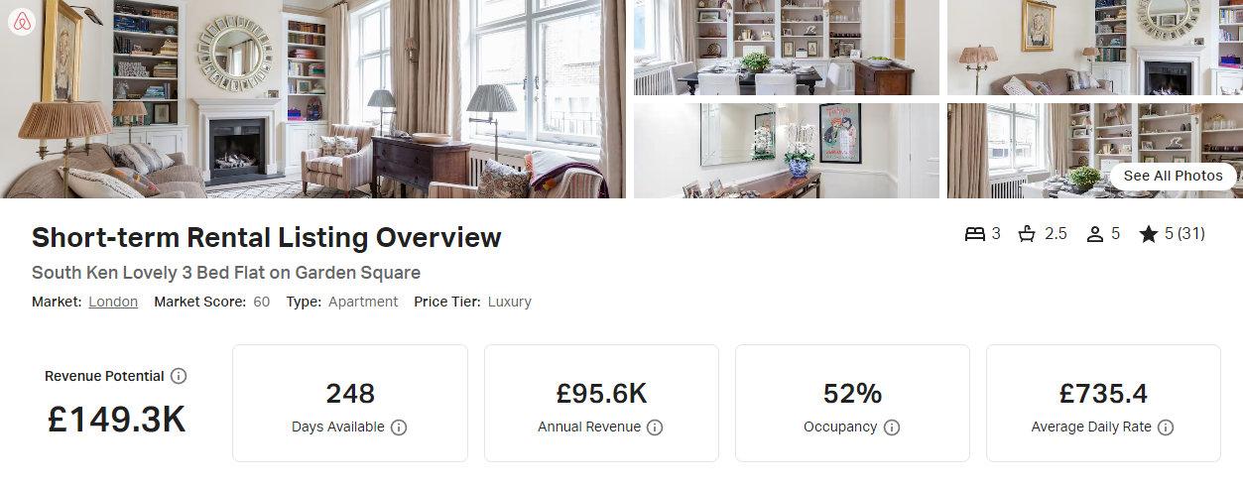Click the Airbnb logo badge
Screen dimensions: 1243x489
[21, 22]
